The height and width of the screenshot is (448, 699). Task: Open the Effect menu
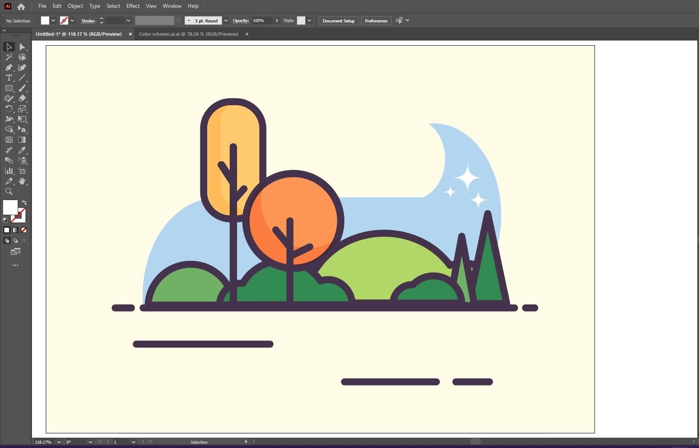(133, 6)
